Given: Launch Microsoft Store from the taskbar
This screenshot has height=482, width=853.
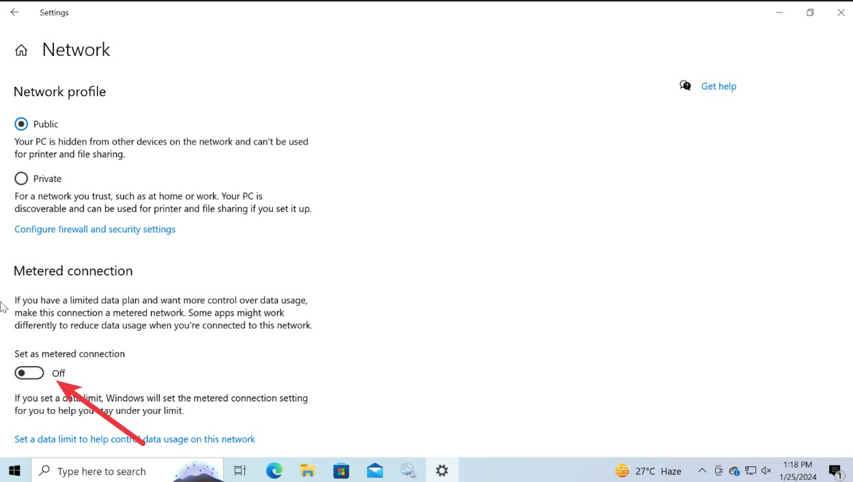Looking at the screenshot, I should coord(341,470).
